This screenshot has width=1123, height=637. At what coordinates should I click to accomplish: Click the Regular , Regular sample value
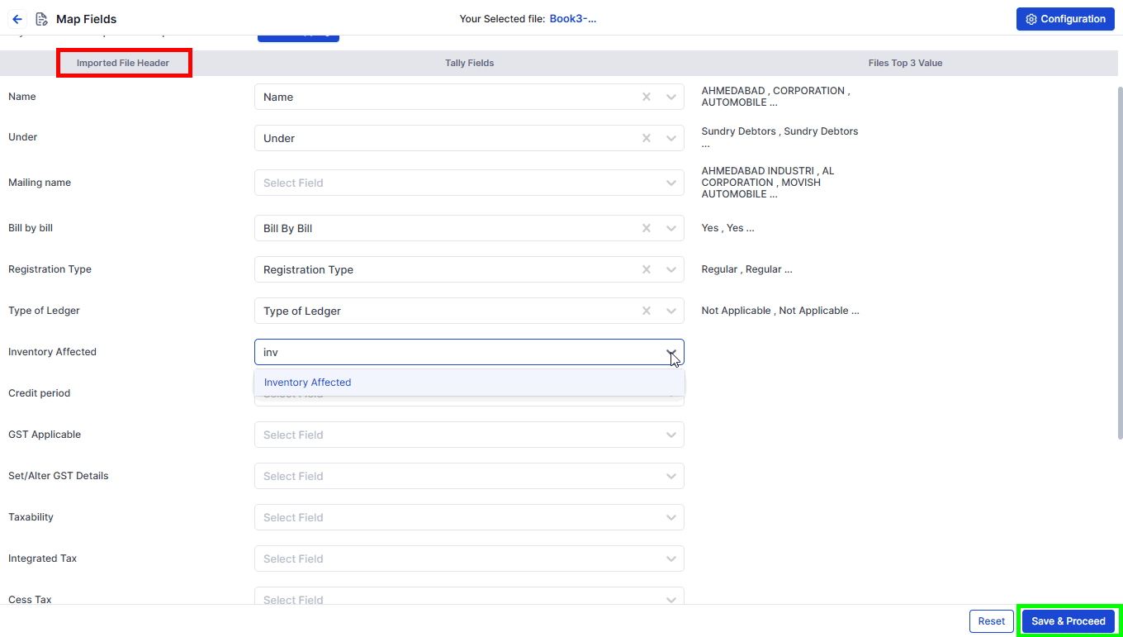[746, 269]
